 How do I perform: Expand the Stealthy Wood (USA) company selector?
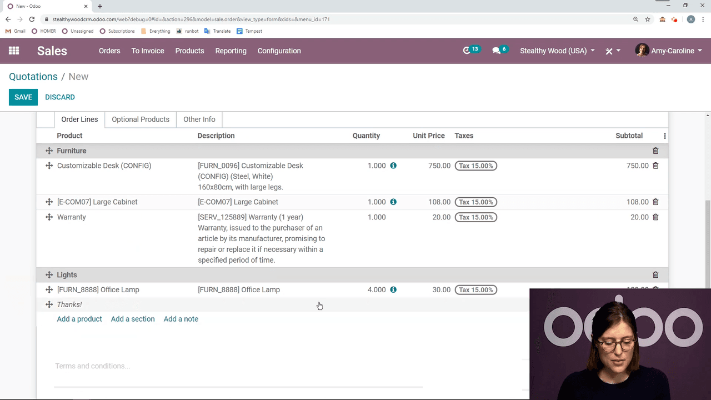(x=557, y=51)
